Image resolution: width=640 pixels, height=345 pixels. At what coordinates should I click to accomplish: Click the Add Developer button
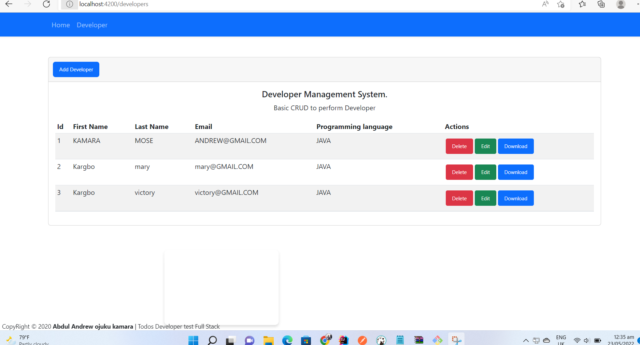click(76, 69)
